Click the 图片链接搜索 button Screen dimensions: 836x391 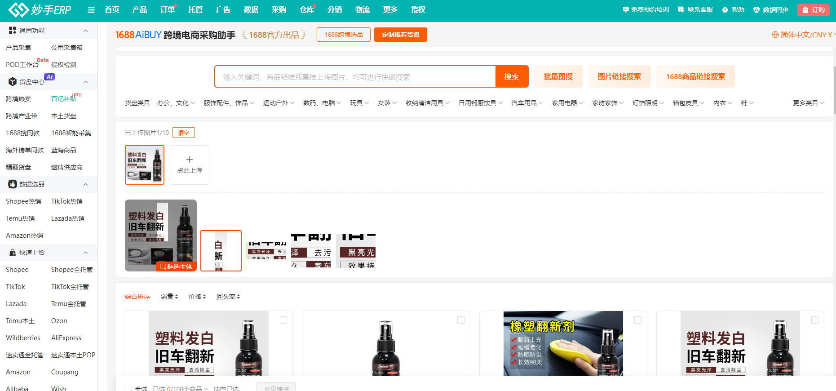point(619,76)
